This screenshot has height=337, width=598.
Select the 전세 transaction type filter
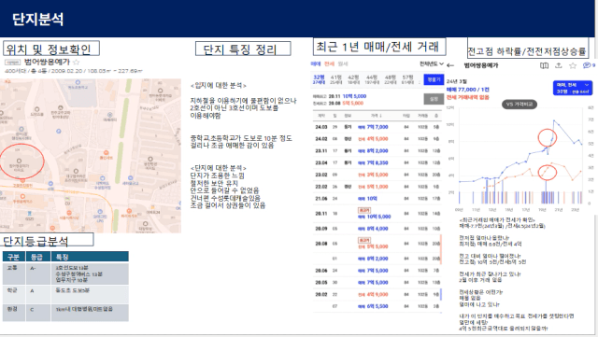(329, 63)
